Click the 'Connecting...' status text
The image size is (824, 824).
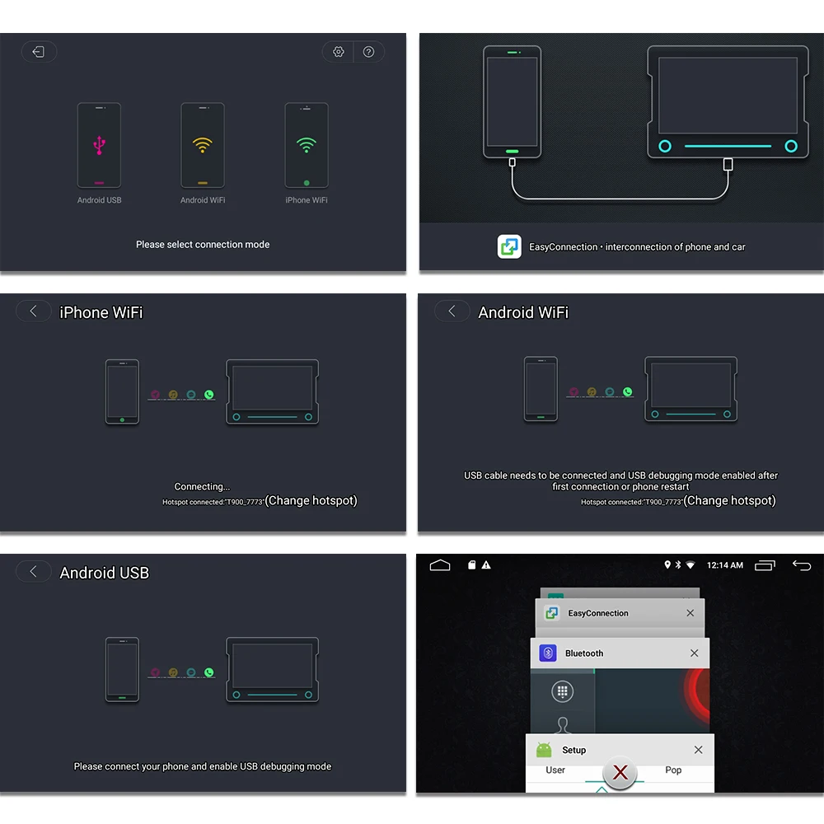[x=202, y=487]
